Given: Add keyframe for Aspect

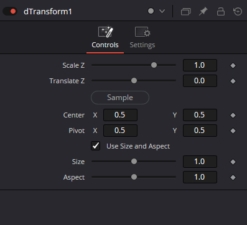Looking at the screenshot, I should 233,177.
